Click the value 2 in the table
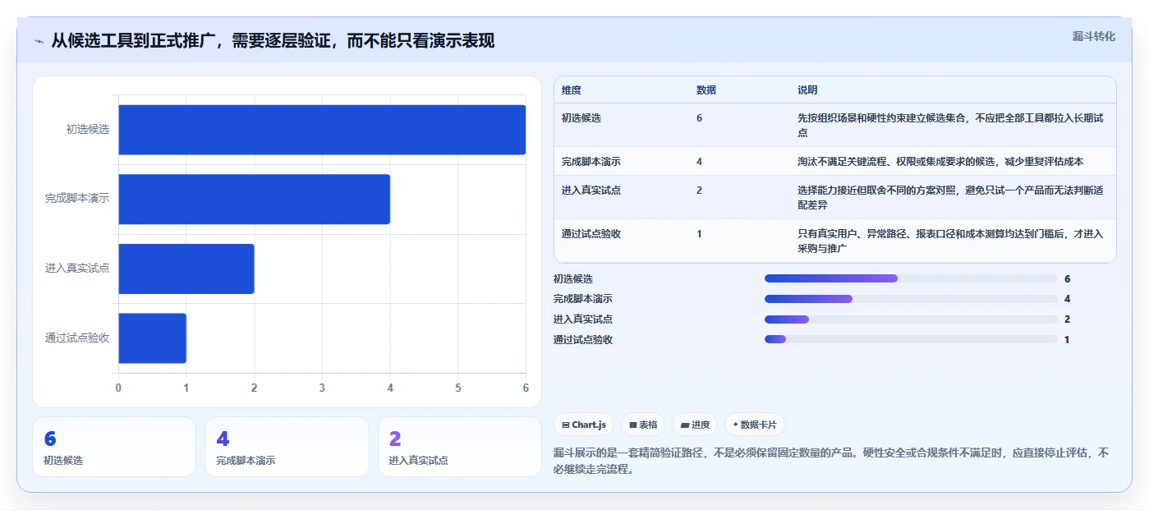 699,191
